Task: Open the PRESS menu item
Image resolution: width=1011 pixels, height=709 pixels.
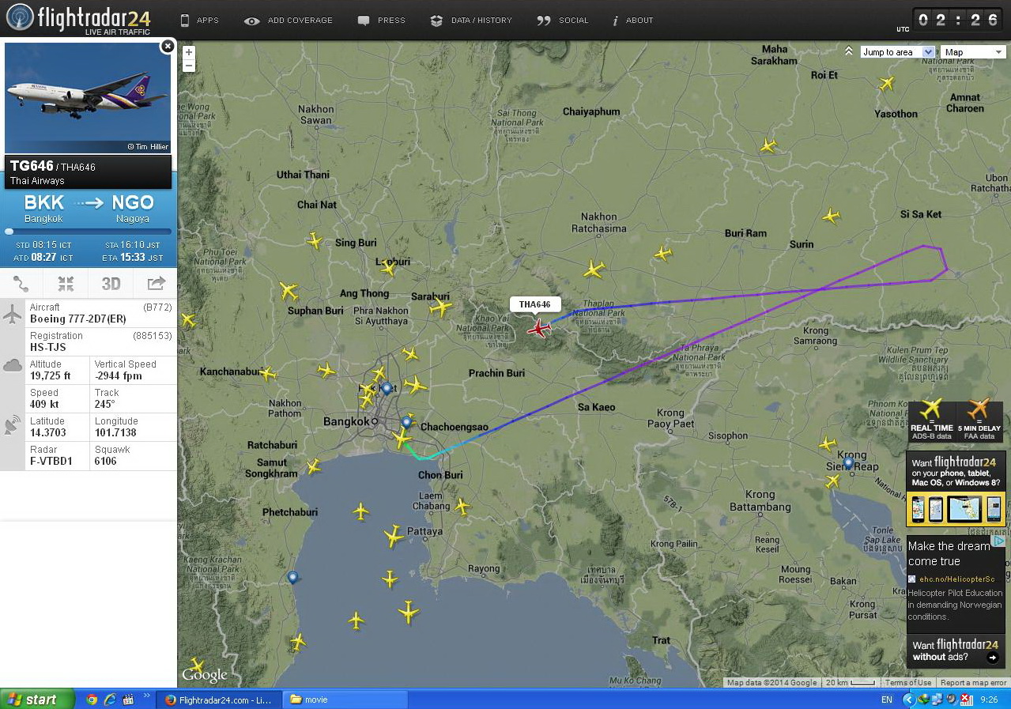Action: click(382, 21)
